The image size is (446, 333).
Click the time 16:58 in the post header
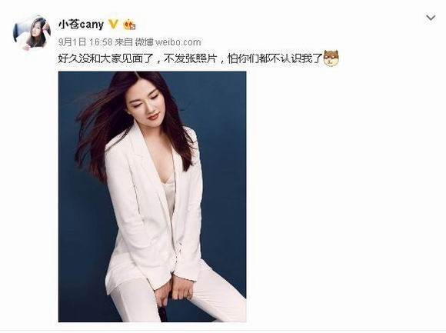[101, 42]
